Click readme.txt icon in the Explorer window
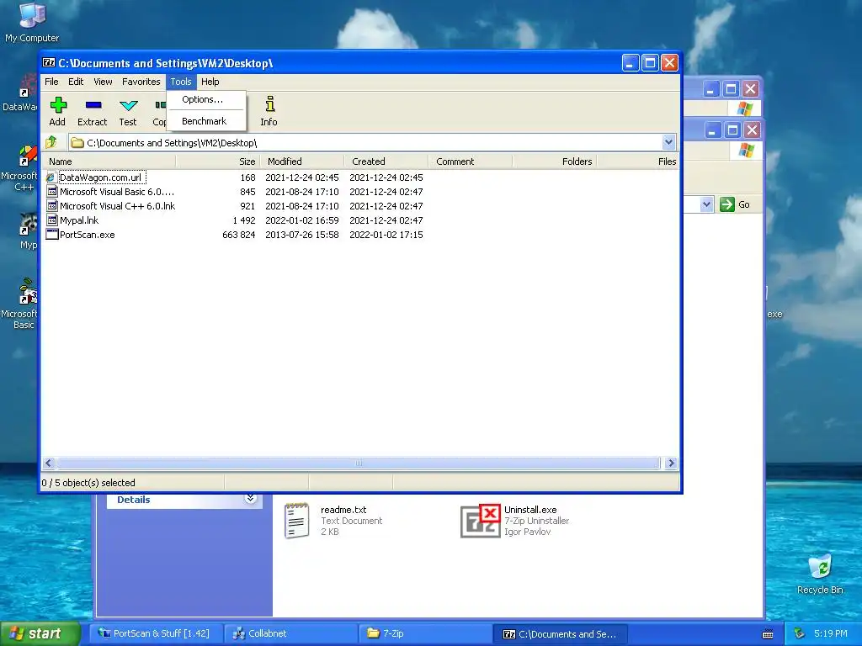The height and width of the screenshot is (646, 862). click(x=297, y=520)
